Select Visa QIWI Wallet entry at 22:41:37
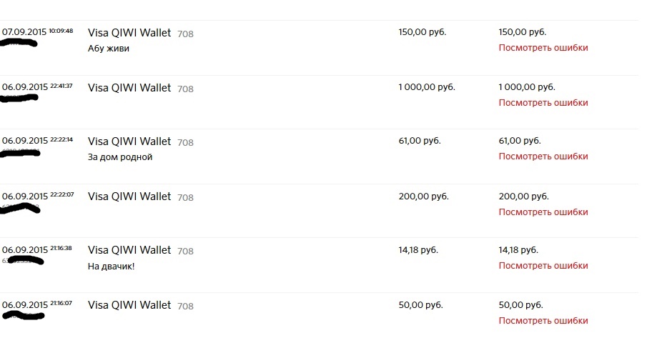This screenshot has width=647, height=343. (129, 88)
